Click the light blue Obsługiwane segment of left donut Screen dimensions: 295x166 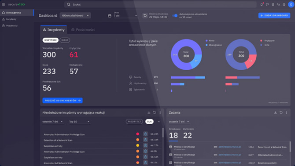point(197,61)
